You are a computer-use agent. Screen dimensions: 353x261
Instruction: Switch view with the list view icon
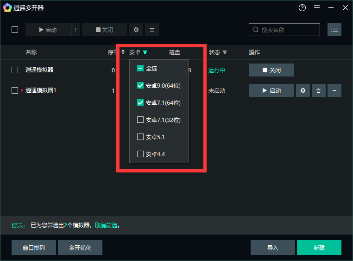tap(334, 30)
